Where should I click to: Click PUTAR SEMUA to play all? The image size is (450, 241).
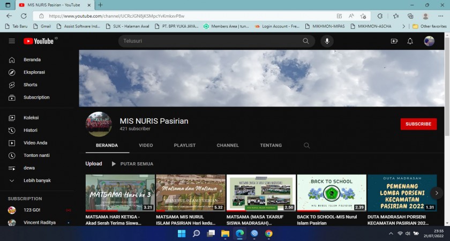(132, 164)
